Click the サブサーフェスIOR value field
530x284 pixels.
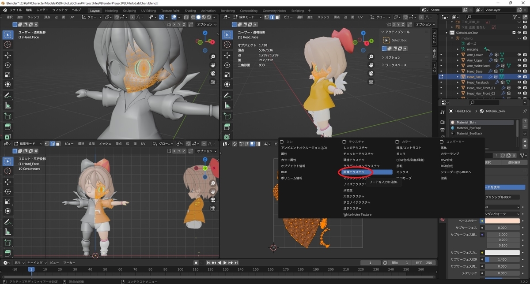[x=503, y=259]
